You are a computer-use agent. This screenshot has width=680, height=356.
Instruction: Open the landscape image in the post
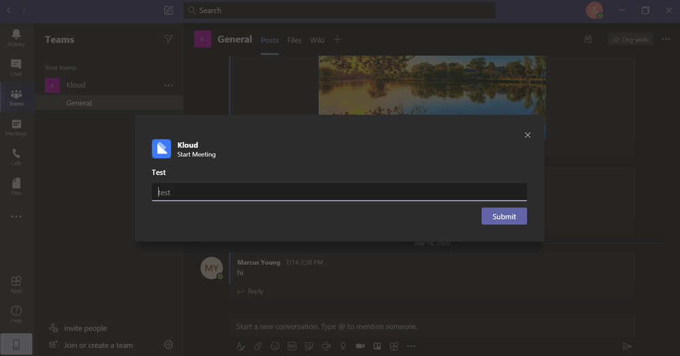432,85
